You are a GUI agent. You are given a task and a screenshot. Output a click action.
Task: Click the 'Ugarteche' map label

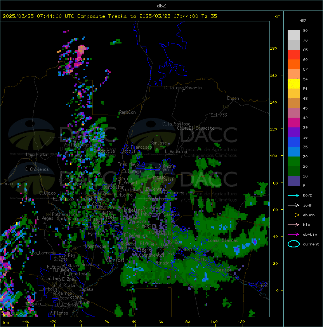pos(96,246)
